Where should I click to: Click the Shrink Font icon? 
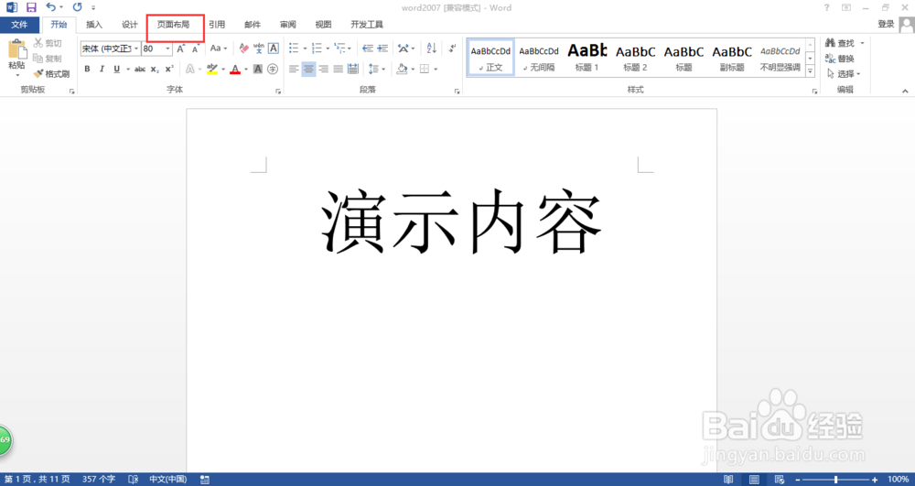[x=196, y=49]
